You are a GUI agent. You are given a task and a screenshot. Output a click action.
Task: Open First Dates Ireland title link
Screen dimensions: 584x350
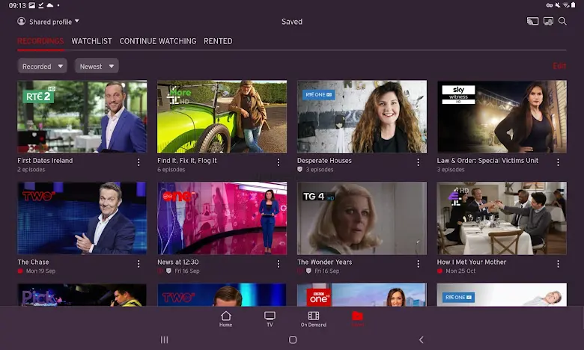point(45,160)
